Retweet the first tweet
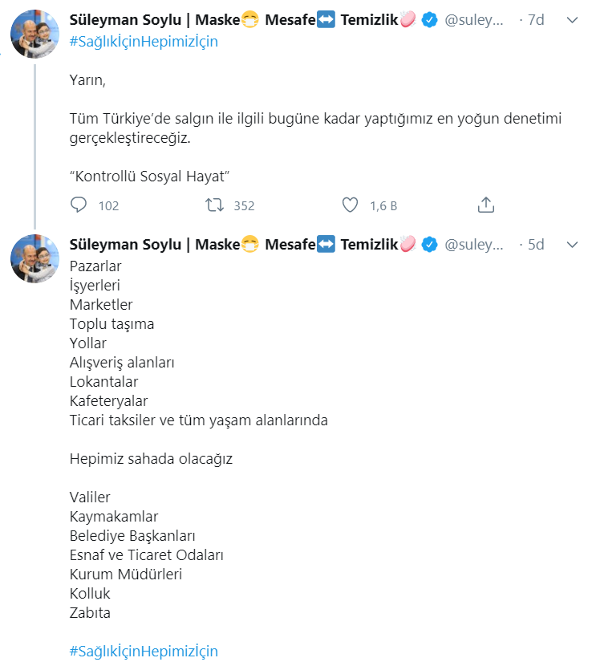The width and height of the screenshot is (592, 666). click(214, 205)
